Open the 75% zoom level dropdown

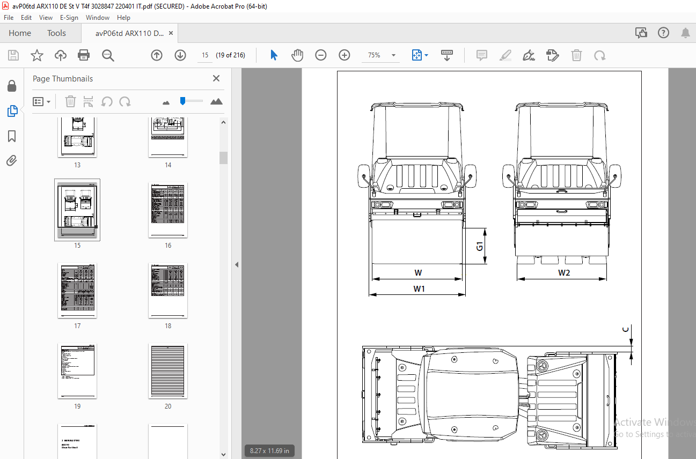[x=393, y=55]
